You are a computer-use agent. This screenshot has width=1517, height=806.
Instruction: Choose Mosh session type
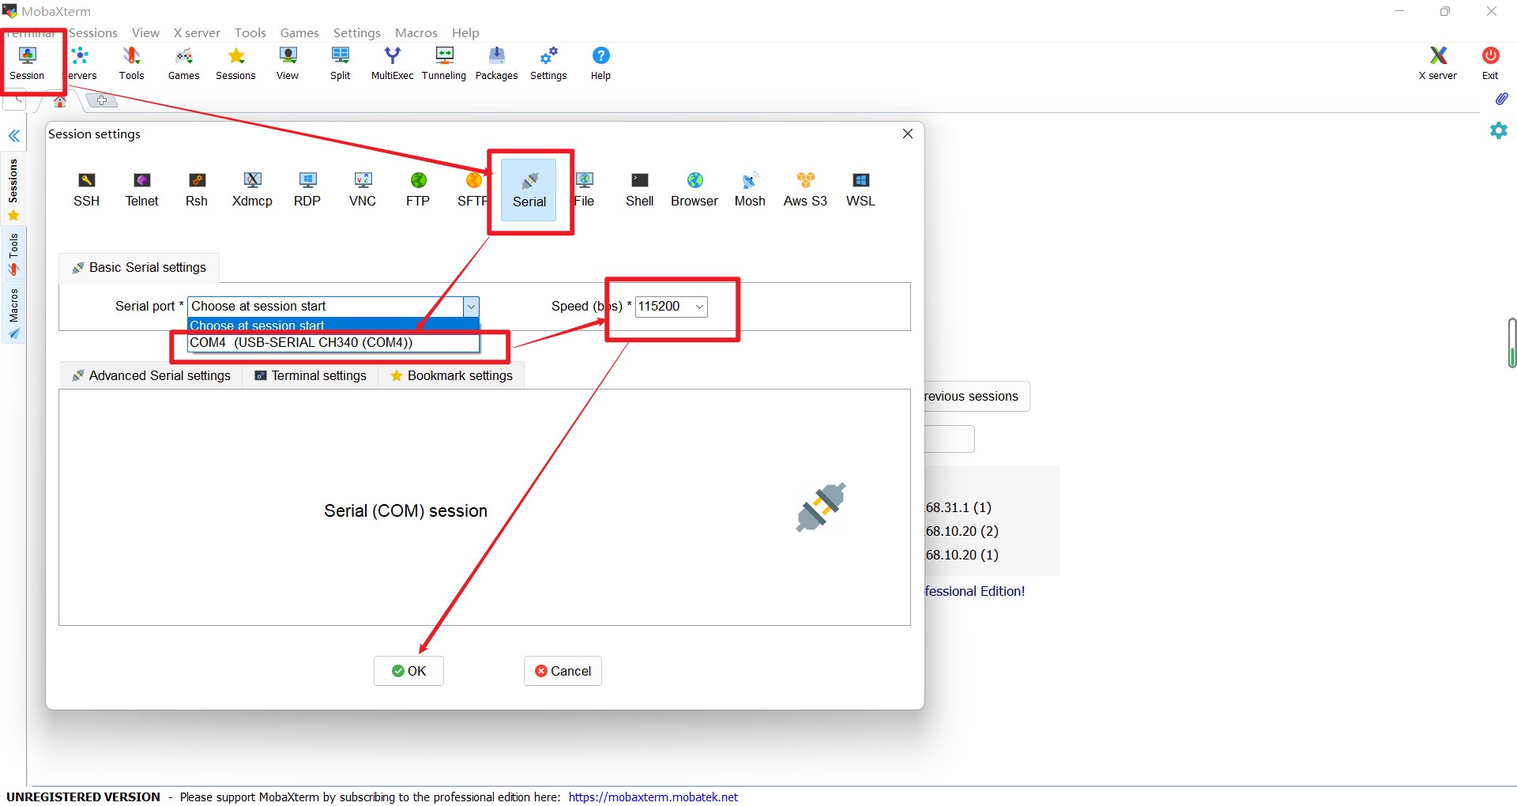click(x=750, y=190)
